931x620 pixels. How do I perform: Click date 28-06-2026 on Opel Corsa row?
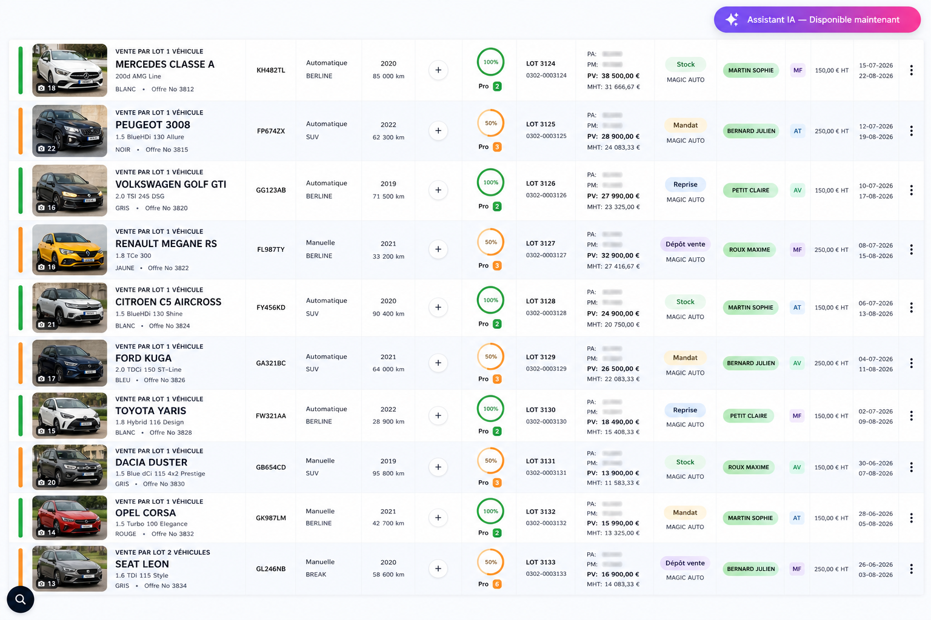pyautogui.click(x=876, y=514)
